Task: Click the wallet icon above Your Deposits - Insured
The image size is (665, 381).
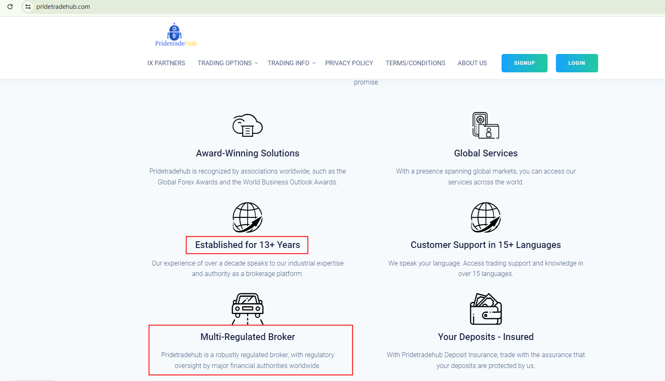Action: [x=486, y=309]
